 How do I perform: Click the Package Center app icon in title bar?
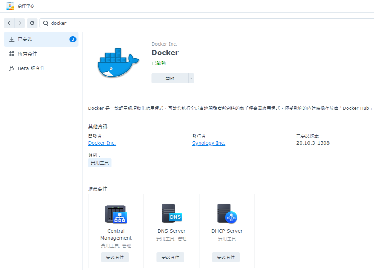pos(10,6)
